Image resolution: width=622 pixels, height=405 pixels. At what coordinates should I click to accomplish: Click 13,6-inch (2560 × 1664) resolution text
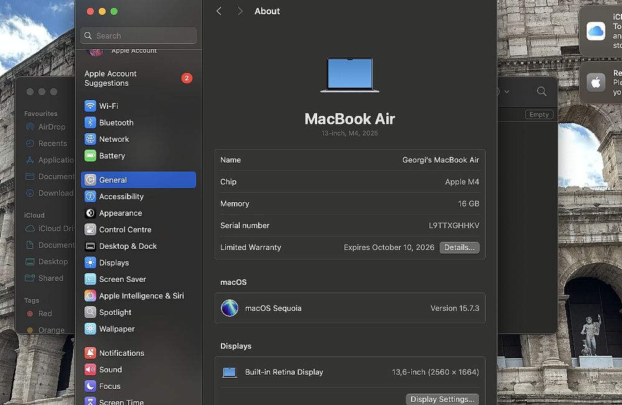pyautogui.click(x=435, y=373)
